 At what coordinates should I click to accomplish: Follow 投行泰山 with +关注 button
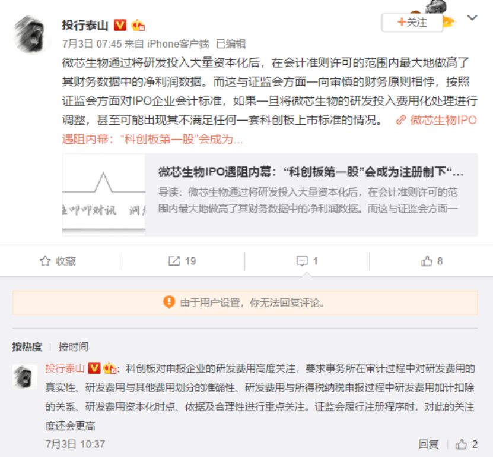(412, 23)
